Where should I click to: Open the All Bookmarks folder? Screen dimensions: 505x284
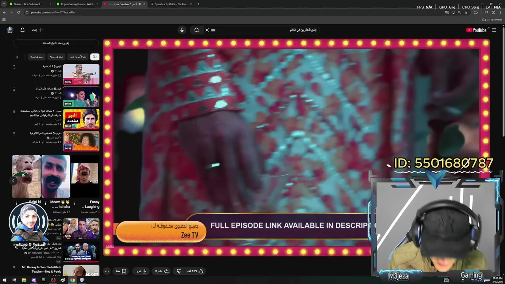pyautogui.click(x=492, y=20)
